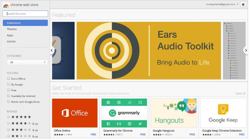The height and width of the screenshot is (139, 249).
Task: Select two stars & up rating
Action: 9,136
